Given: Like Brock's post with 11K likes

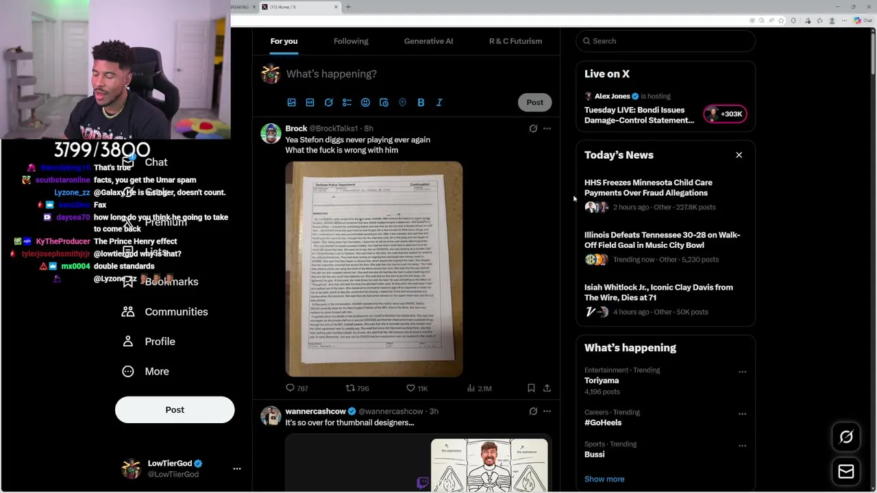Looking at the screenshot, I should point(417,388).
